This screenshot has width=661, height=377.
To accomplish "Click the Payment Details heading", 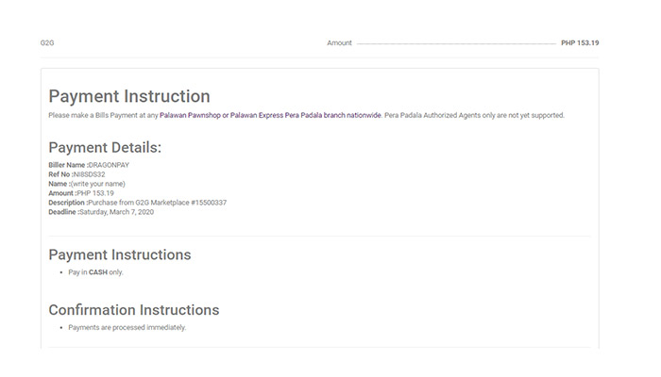I will click(105, 148).
